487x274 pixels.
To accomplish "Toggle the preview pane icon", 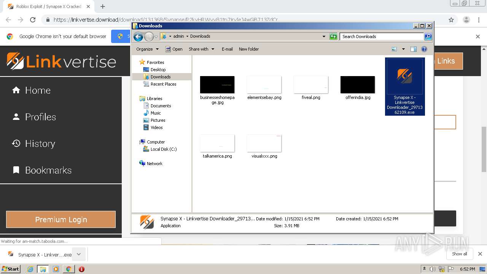I will tap(414, 49).
